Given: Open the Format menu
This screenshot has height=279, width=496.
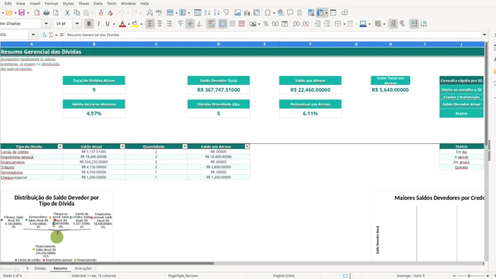Looking at the screenshot, I should [x=51, y=3].
